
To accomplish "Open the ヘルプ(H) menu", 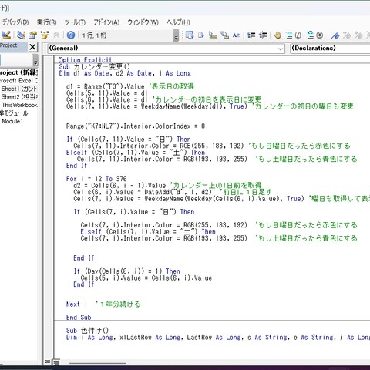I will tap(178, 22).
